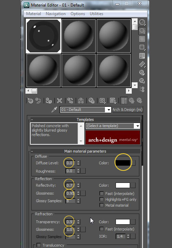This screenshot has width=172, height=248.
Task: Click sample slots scroll right arrow
Action: pos(129,91)
